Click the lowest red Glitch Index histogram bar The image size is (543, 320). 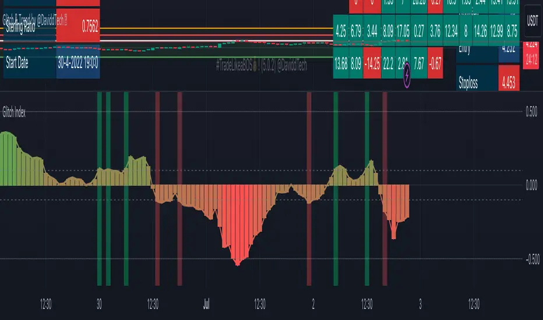pos(238,226)
